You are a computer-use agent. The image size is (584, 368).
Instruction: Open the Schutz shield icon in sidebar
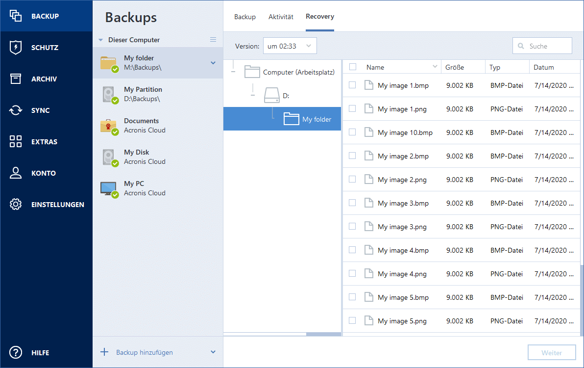[x=16, y=48]
